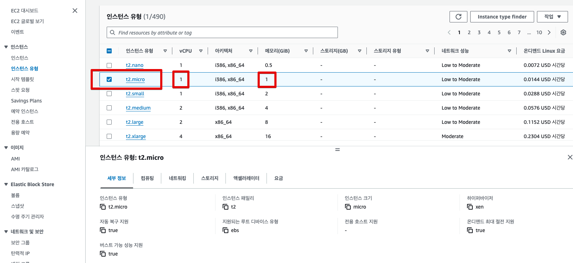Check the t2.small row checkbox
Screen dimensions: 573x263
tap(109, 94)
